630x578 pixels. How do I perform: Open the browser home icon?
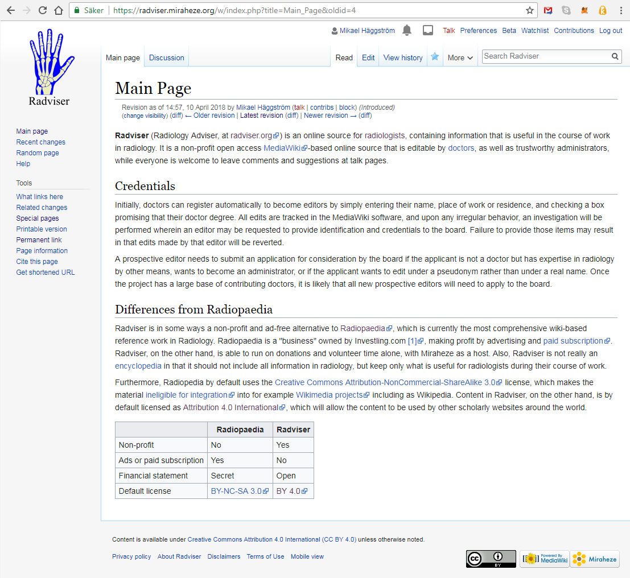tap(59, 10)
